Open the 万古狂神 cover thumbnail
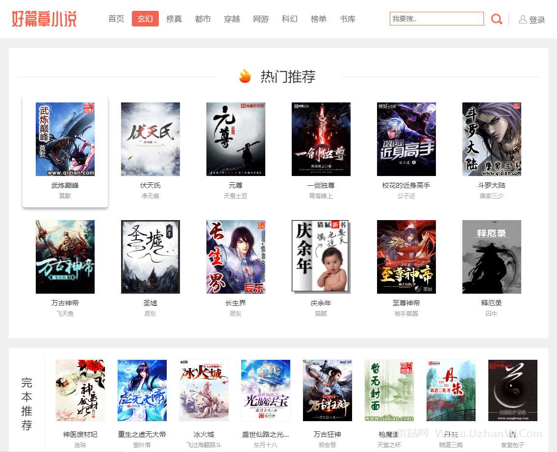 pos(328,390)
